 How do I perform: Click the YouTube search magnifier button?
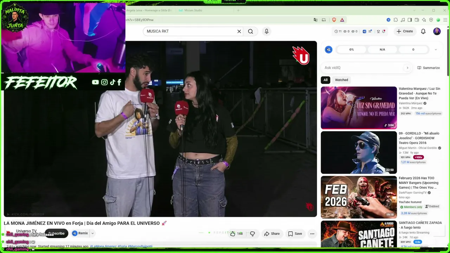pyautogui.click(x=250, y=31)
